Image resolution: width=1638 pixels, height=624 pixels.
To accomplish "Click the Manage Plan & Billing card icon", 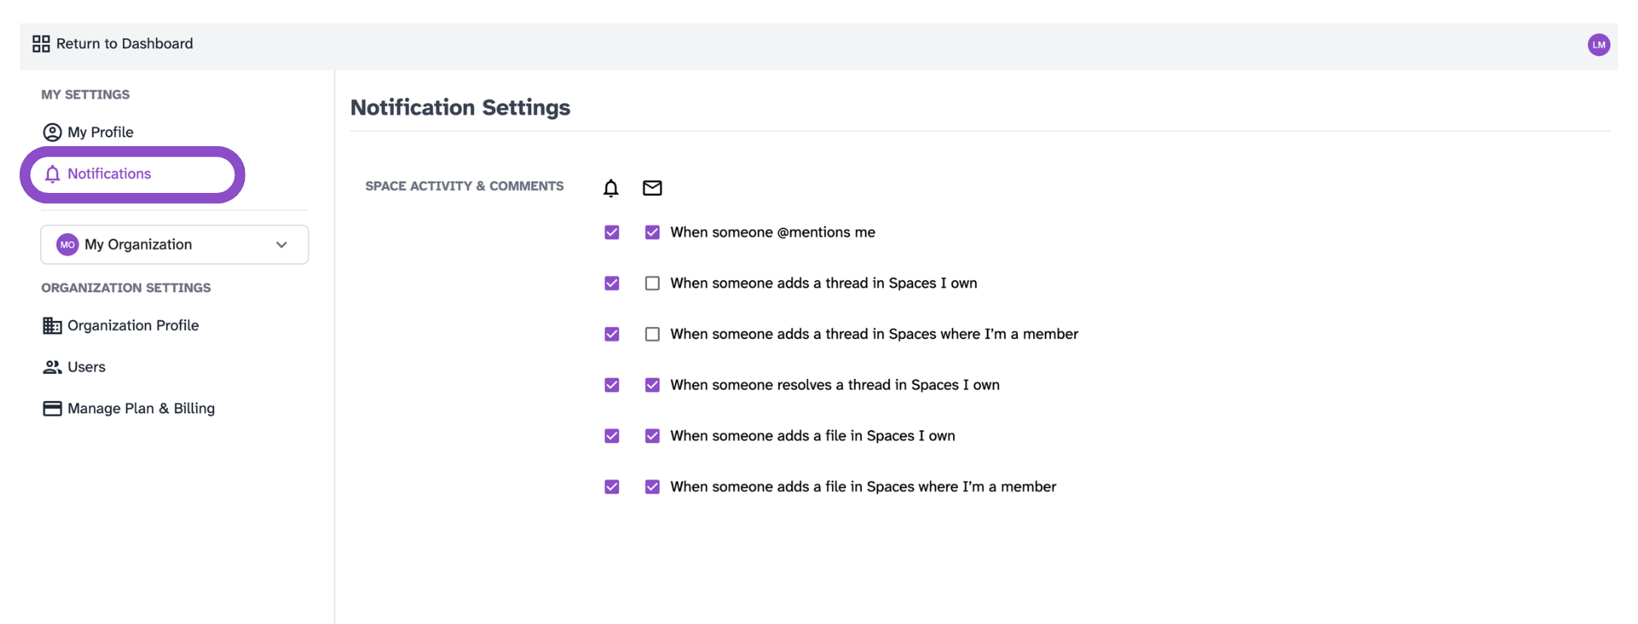I will click(52, 408).
